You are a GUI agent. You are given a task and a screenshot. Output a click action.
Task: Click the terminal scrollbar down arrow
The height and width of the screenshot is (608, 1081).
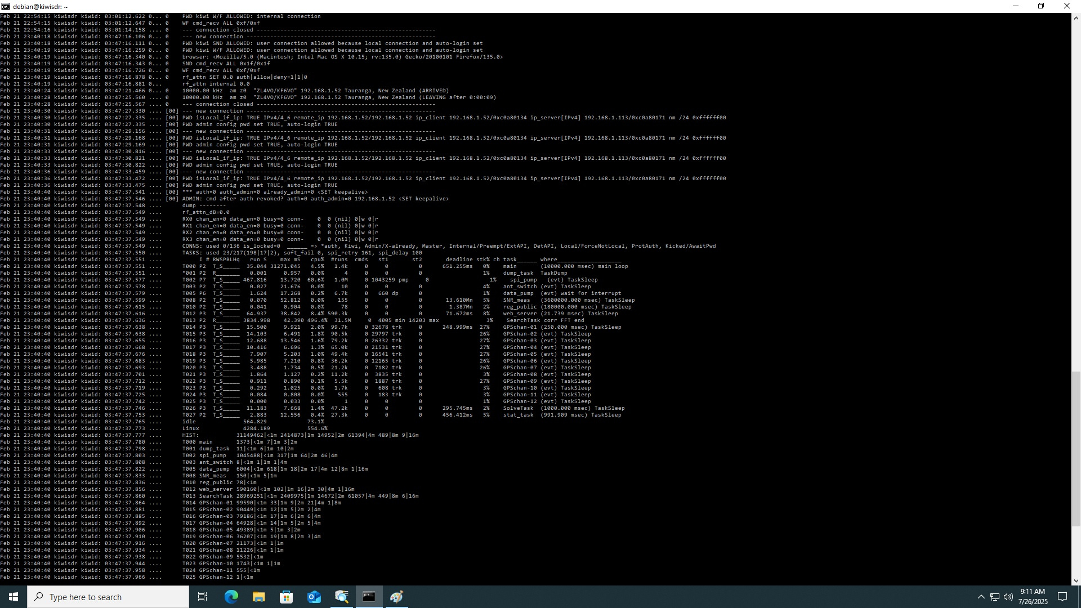click(1076, 580)
